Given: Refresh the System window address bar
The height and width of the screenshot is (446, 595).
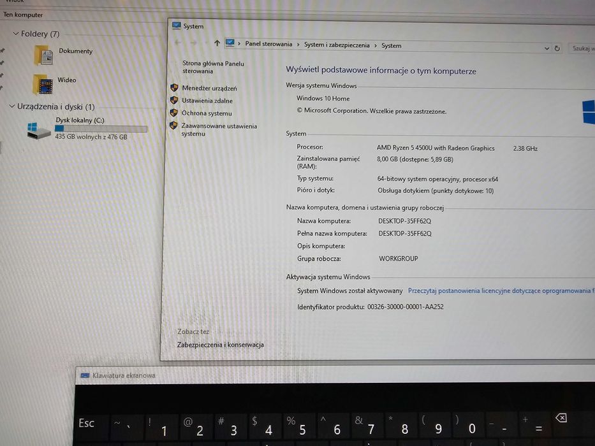Looking at the screenshot, I should (557, 48).
